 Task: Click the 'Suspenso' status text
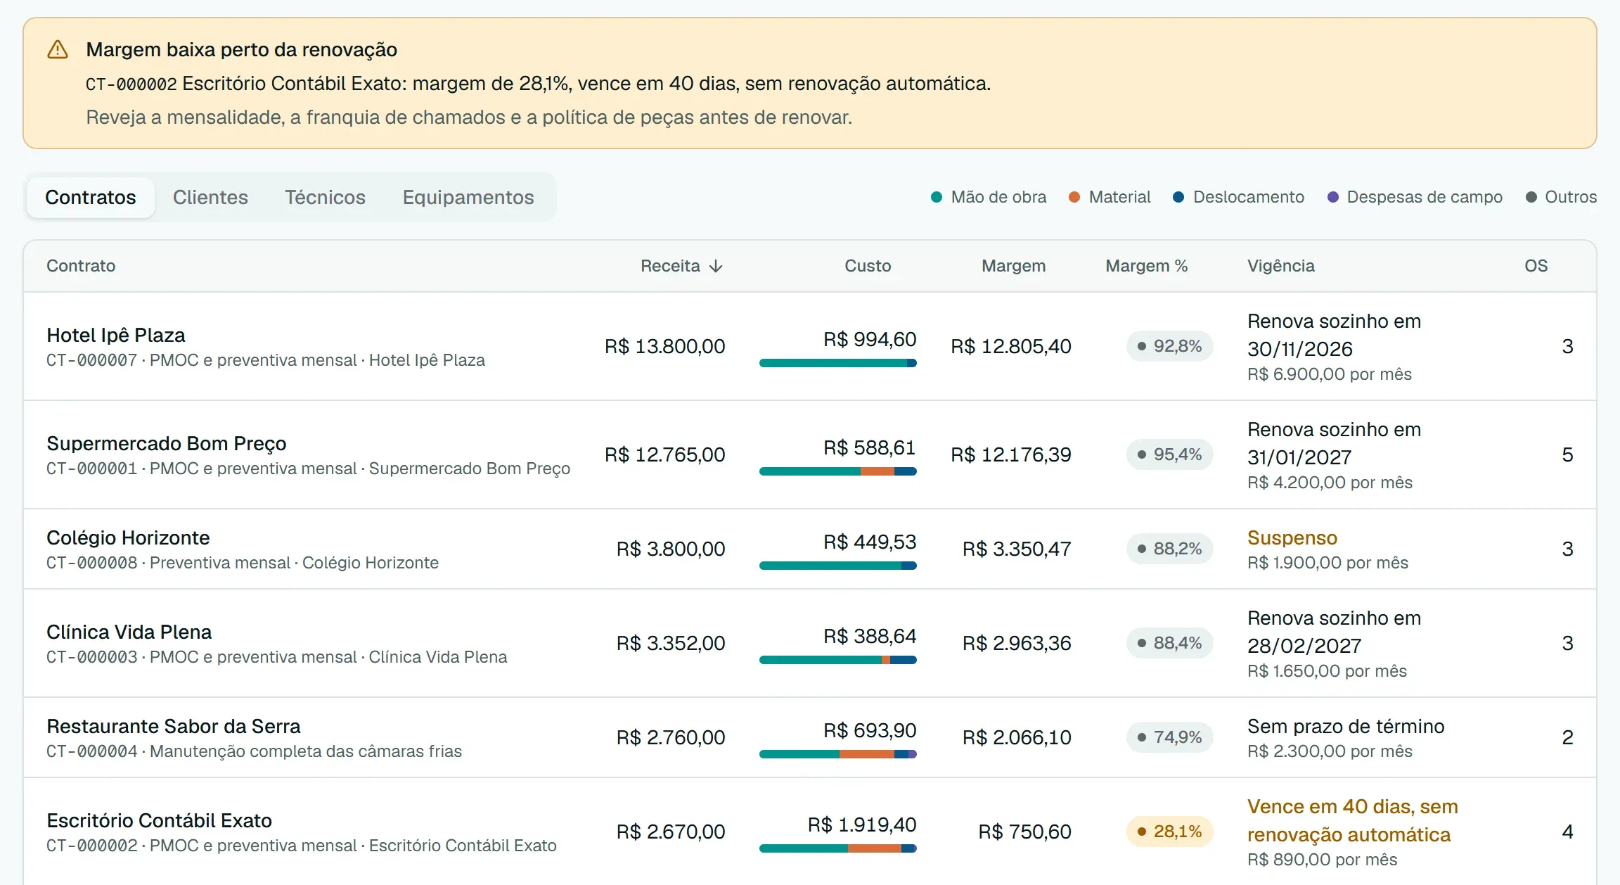(x=1292, y=538)
